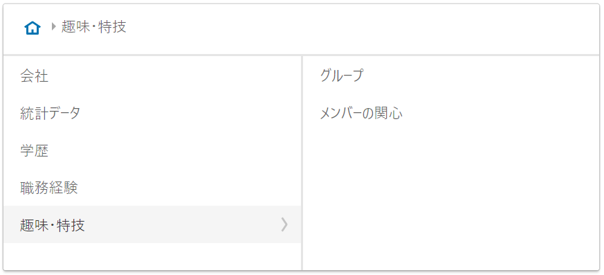Screen dimensions: 604x275
Task: Choose the 職務経験 category
Action: pyautogui.click(x=152, y=188)
